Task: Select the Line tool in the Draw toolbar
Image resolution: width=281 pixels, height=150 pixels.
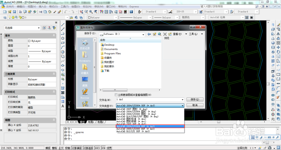Action: click(x=63, y=24)
